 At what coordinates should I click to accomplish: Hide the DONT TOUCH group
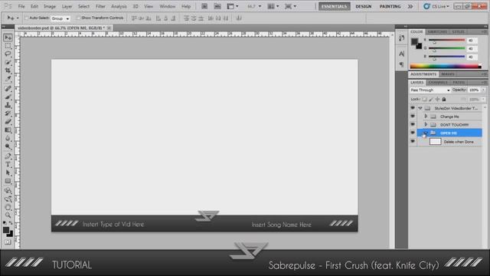coord(413,124)
